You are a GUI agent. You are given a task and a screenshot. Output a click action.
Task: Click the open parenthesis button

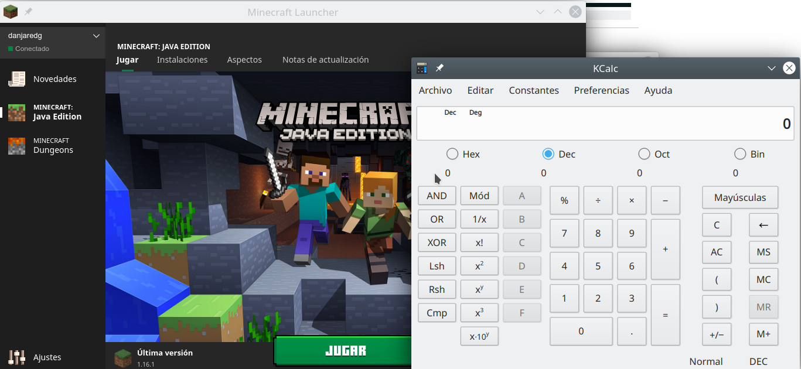[717, 279]
